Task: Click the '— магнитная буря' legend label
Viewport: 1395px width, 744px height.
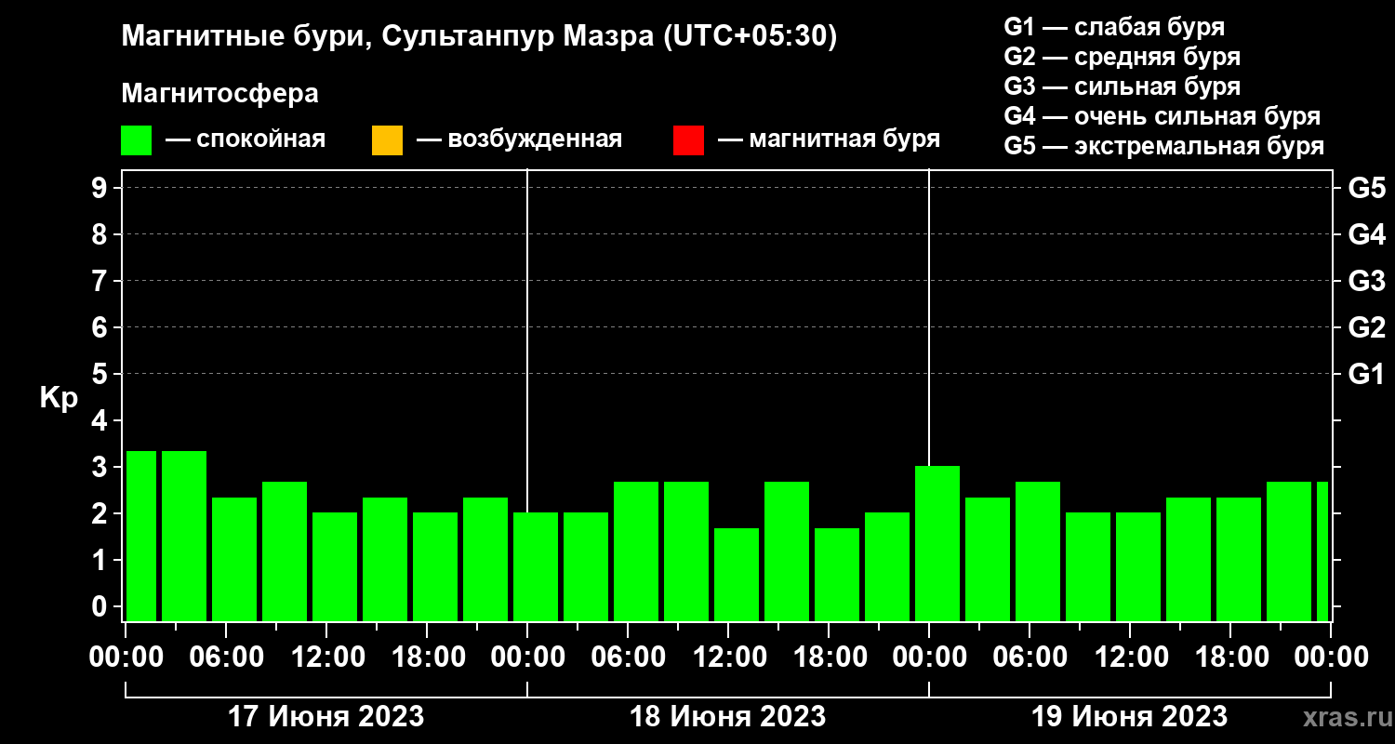Action: point(829,140)
